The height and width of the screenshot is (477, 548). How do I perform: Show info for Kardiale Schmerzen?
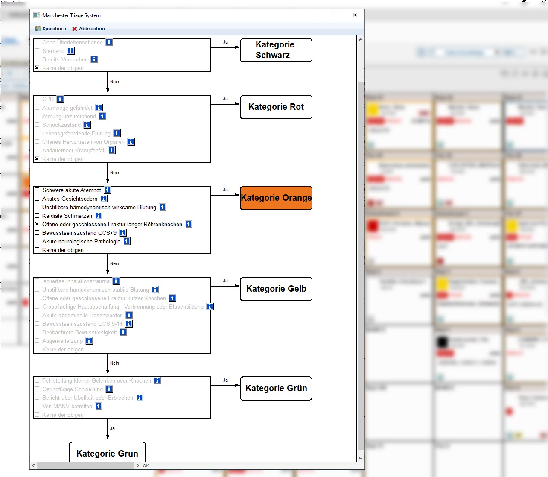[x=99, y=216]
